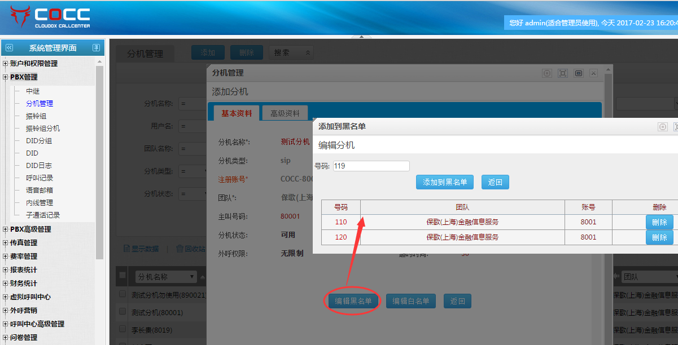Toggle the select-all checkbox in the table header
This screenshot has height=345, width=678.
pos(123,275)
